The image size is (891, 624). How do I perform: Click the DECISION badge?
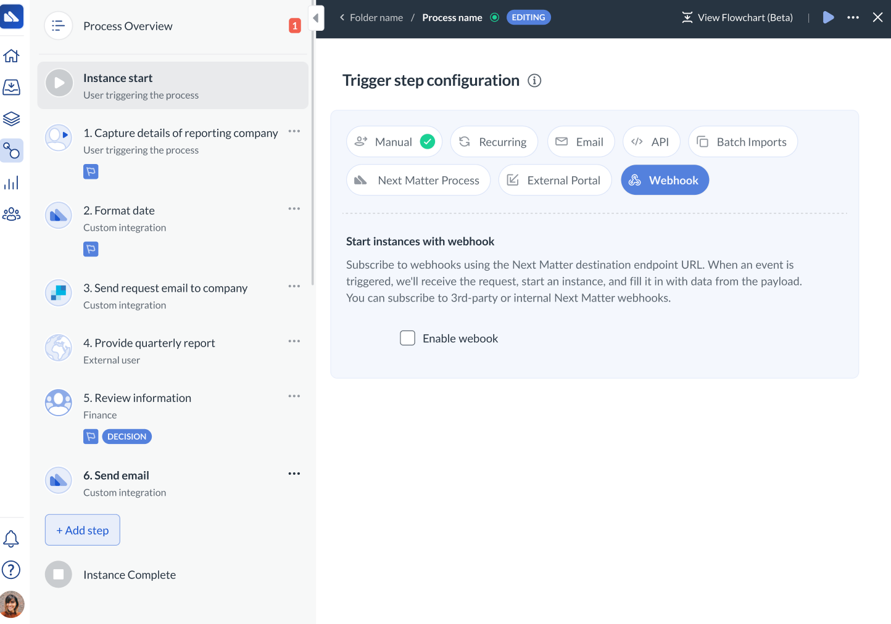(127, 437)
